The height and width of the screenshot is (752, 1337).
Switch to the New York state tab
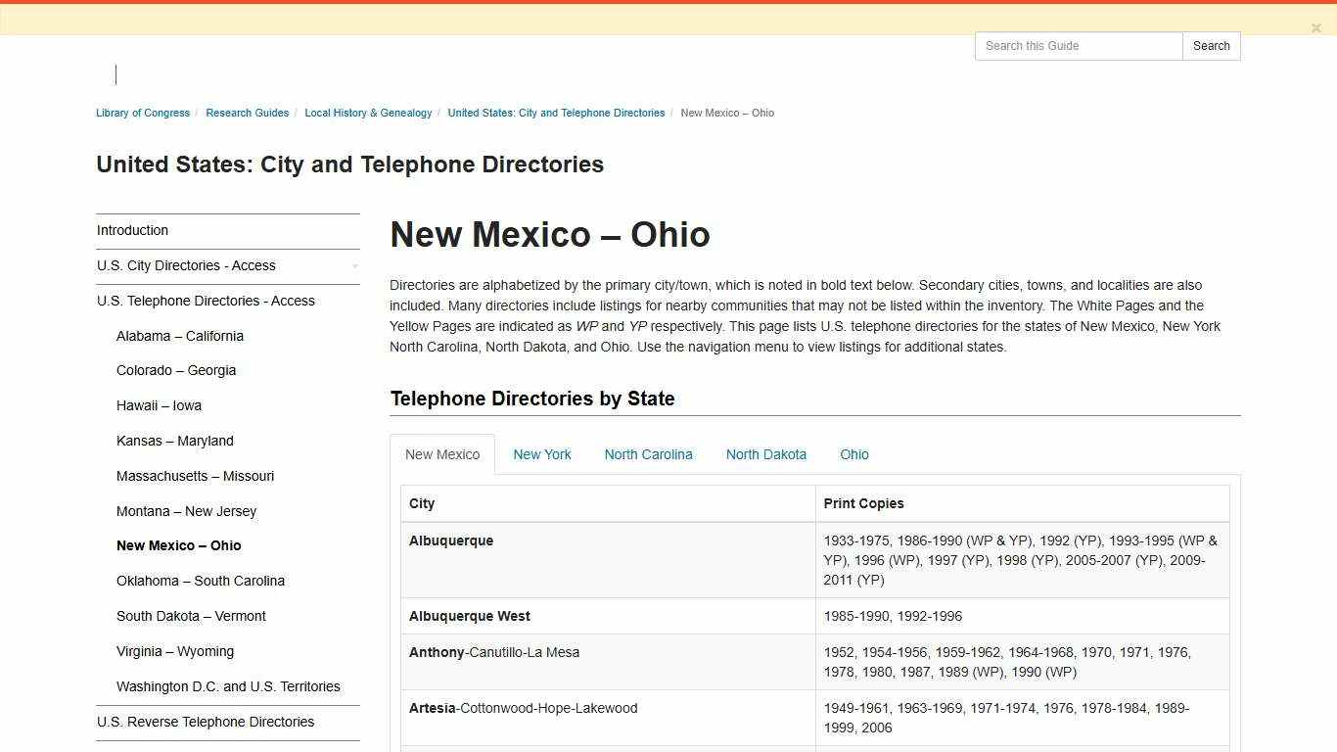coord(542,454)
